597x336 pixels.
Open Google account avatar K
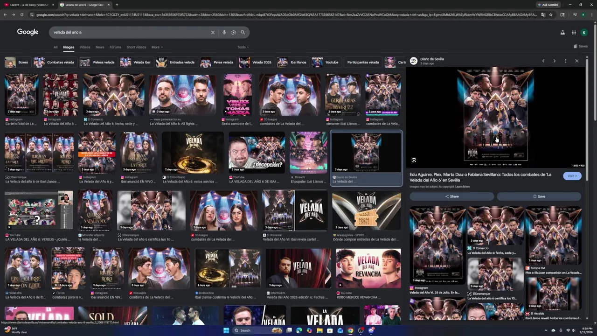584,32
